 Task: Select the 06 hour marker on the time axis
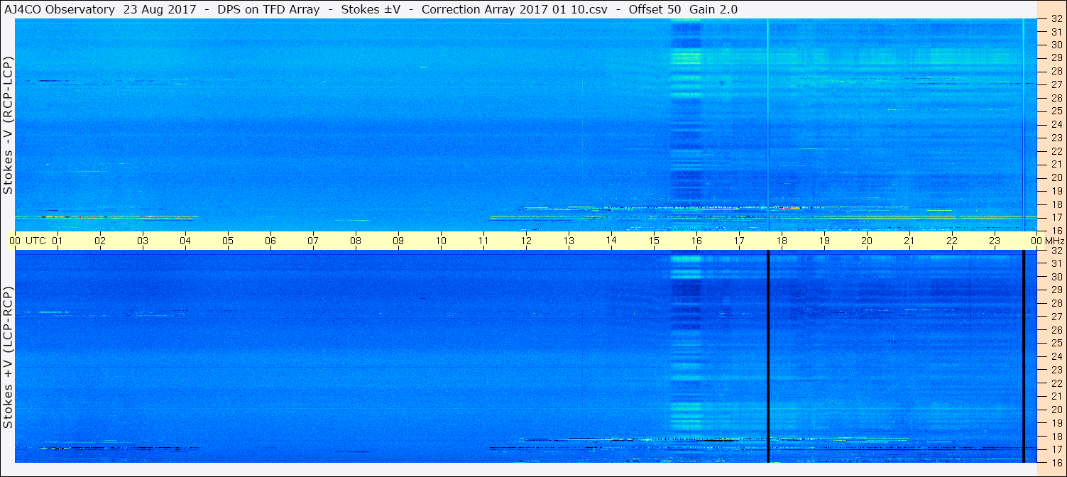[270, 241]
